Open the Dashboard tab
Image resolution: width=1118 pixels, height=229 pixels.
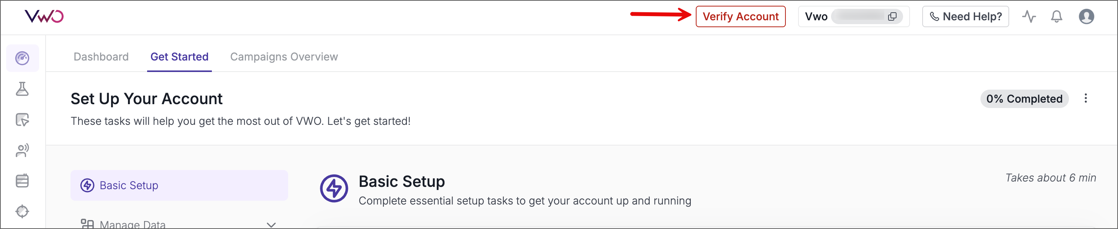click(101, 56)
